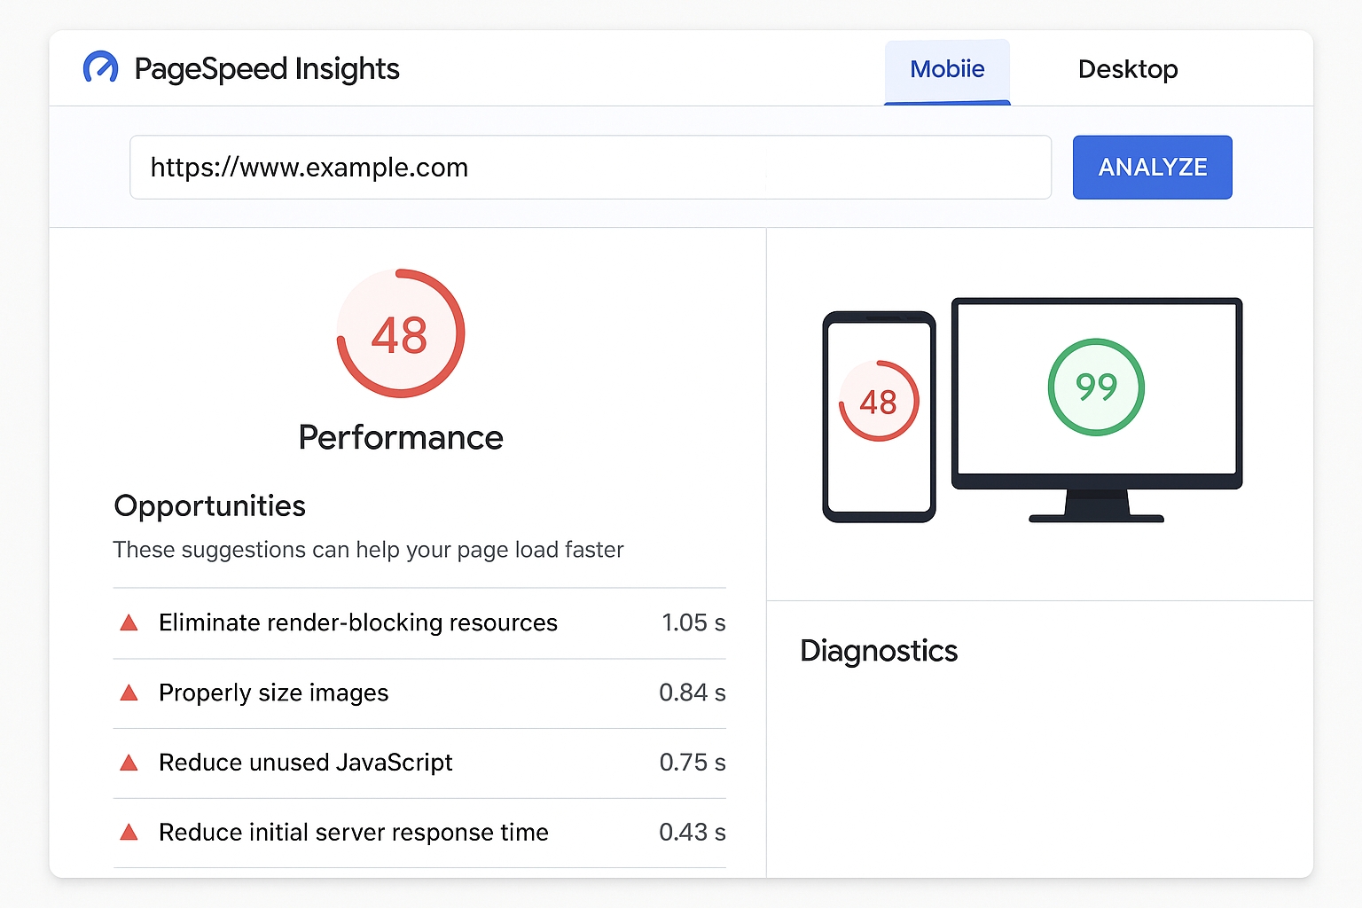Click warning triangle next to Properly size images
The width and height of the screenshot is (1362, 908).
click(129, 693)
